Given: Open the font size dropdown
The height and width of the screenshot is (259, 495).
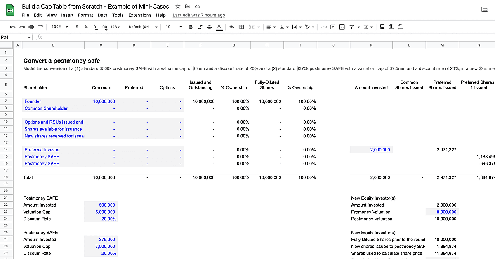Looking at the screenshot, I should tap(174, 27).
